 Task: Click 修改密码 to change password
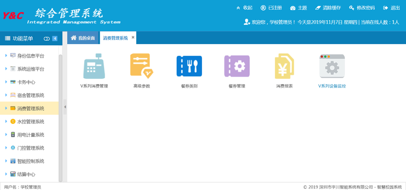click(x=362, y=8)
